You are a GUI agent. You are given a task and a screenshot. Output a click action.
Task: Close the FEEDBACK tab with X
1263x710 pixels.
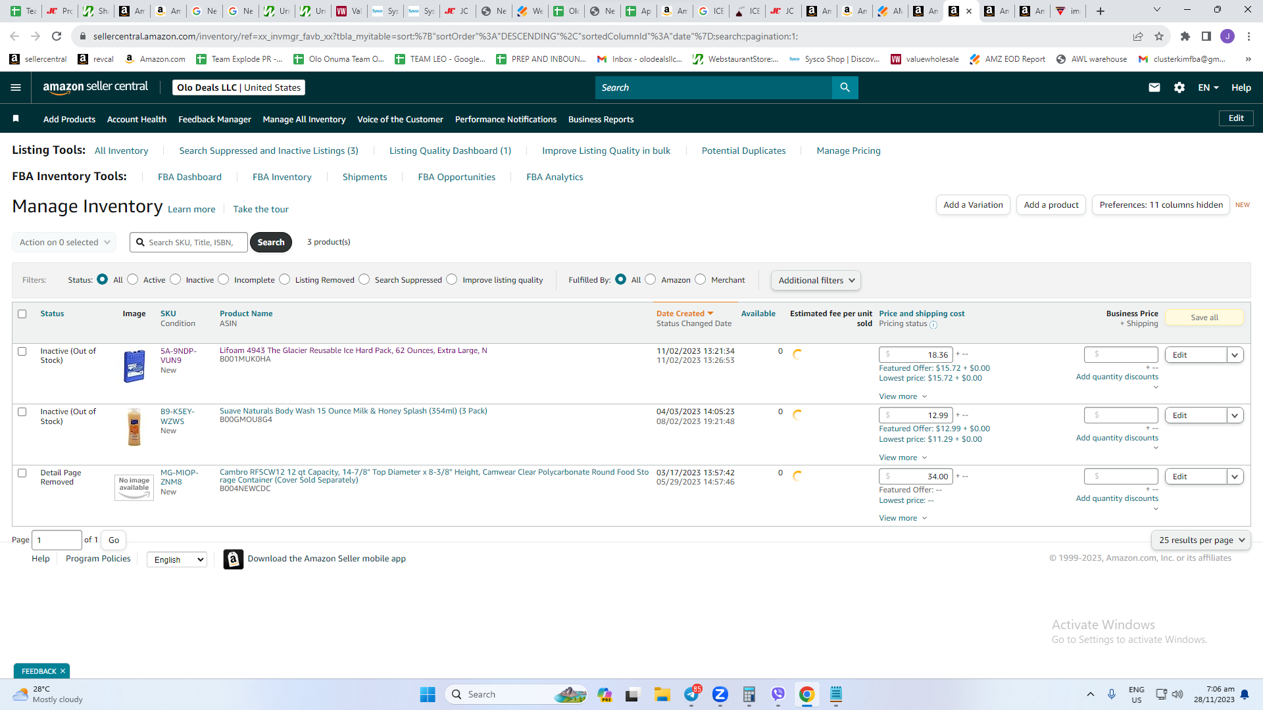62,671
